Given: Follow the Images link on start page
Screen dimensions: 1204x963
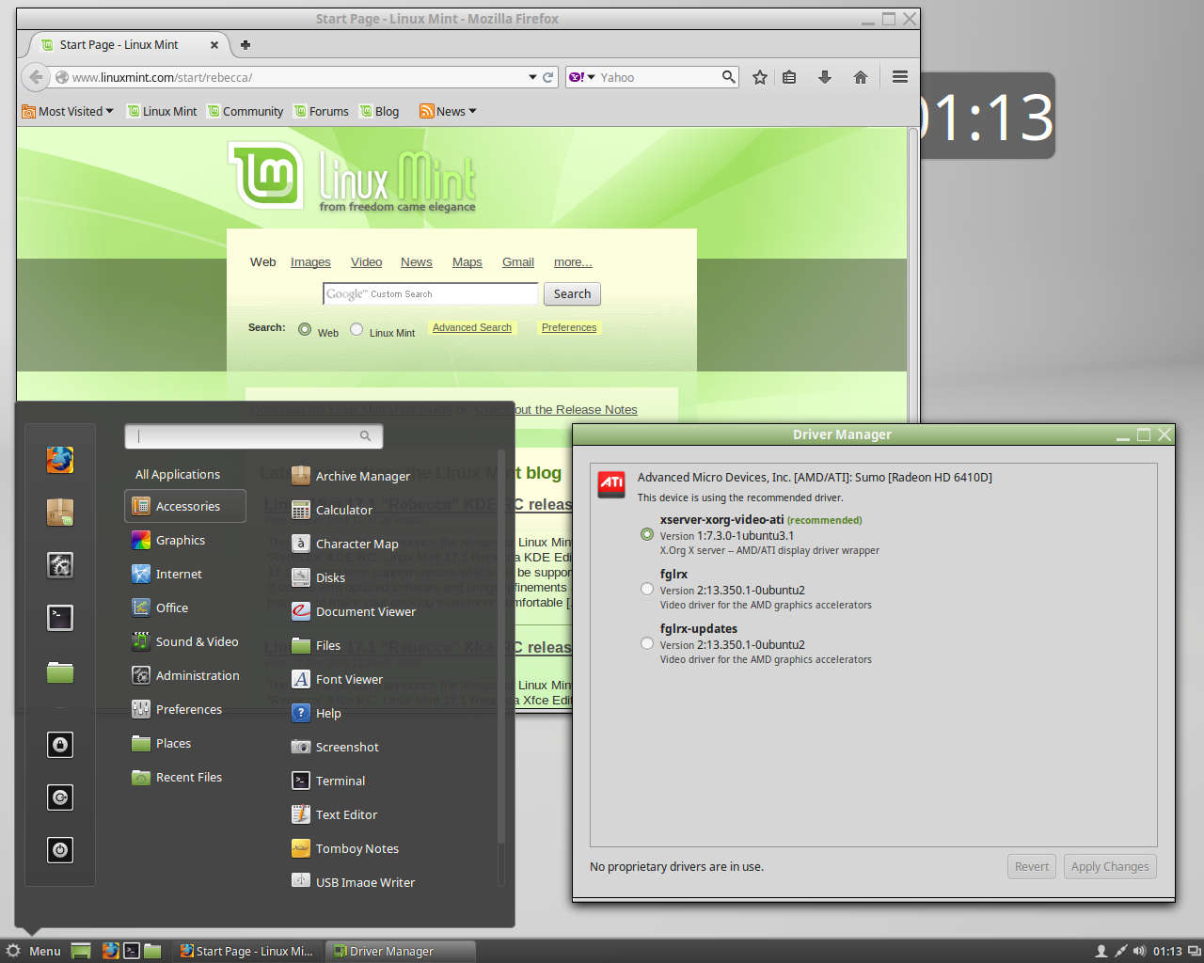Looking at the screenshot, I should coord(310,262).
